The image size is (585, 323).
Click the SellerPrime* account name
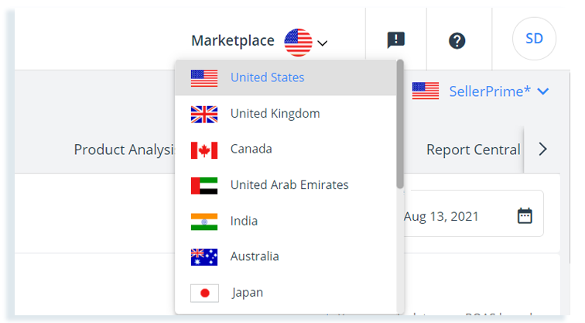point(490,91)
